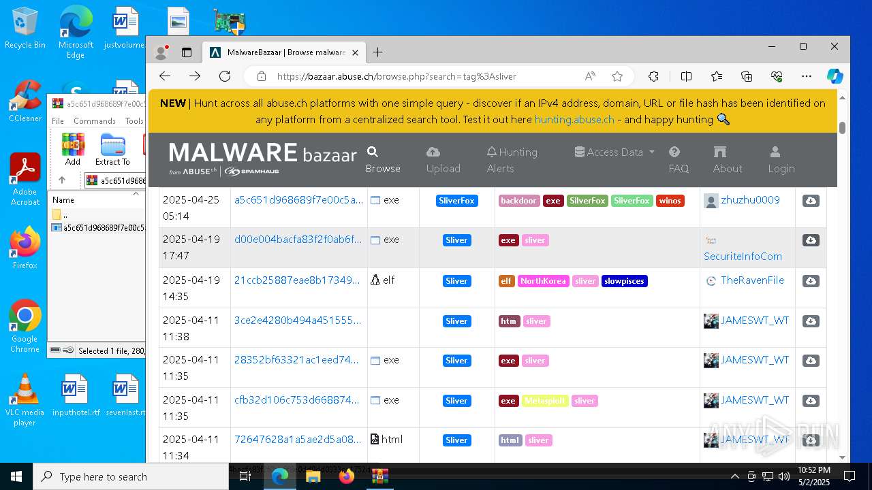Click WinRAR Add toolbar button
The image size is (872, 490).
(x=73, y=149)
